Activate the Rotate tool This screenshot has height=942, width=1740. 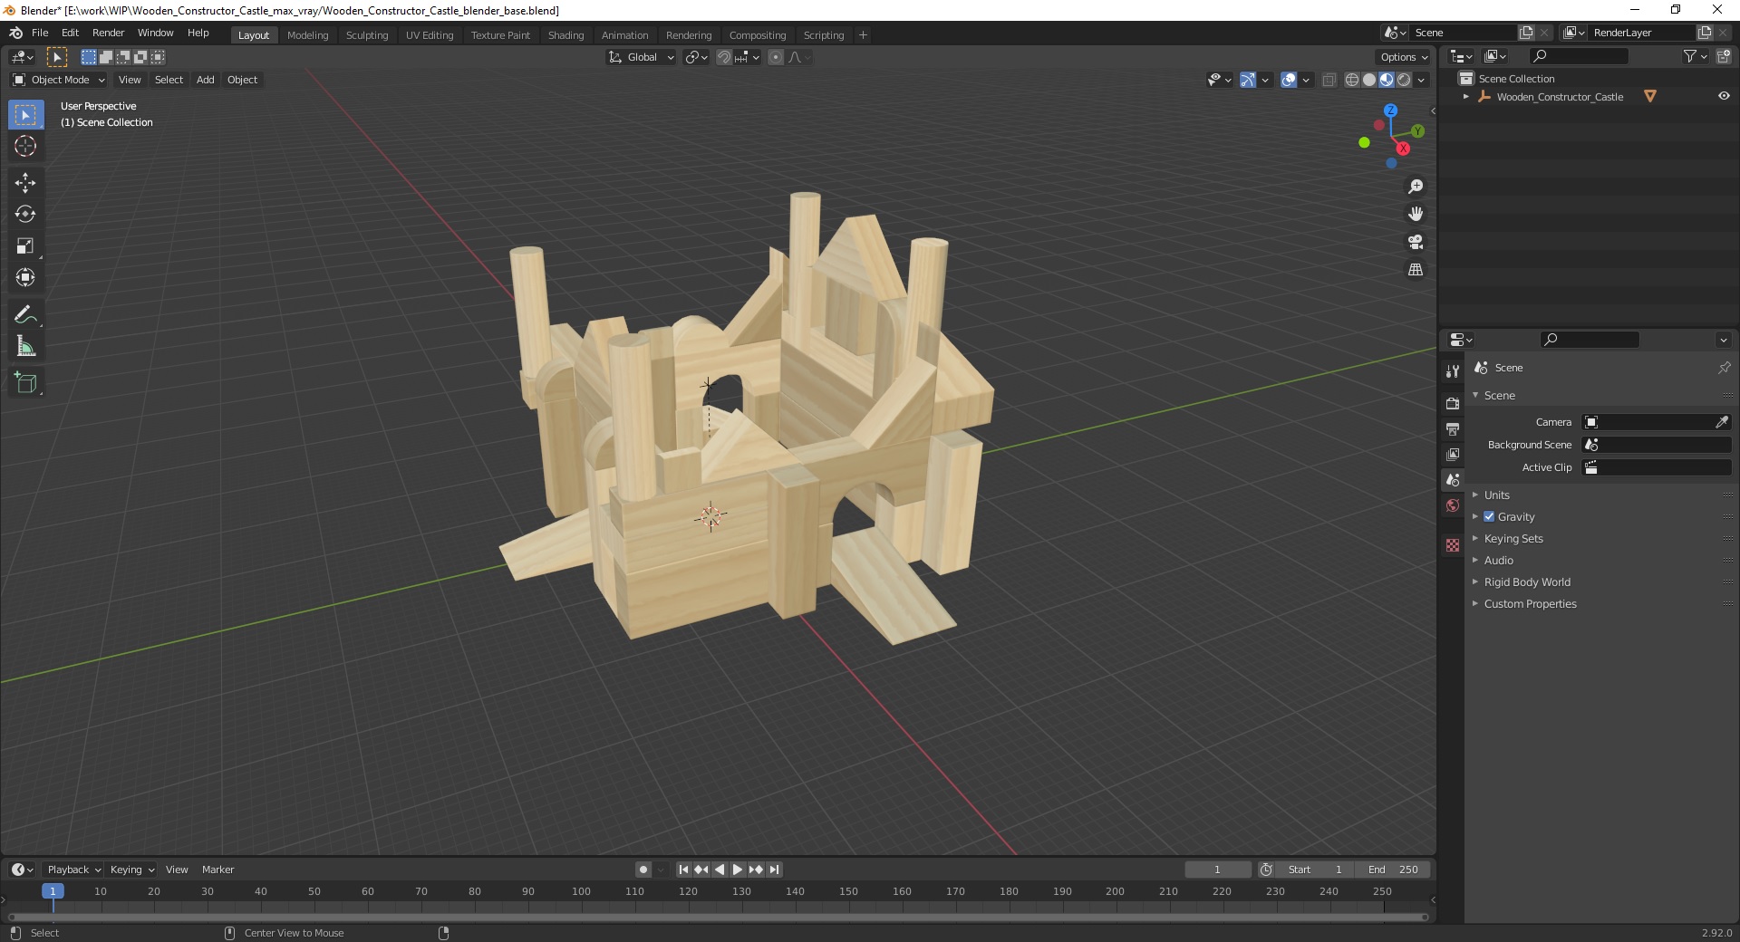point(25,214)
